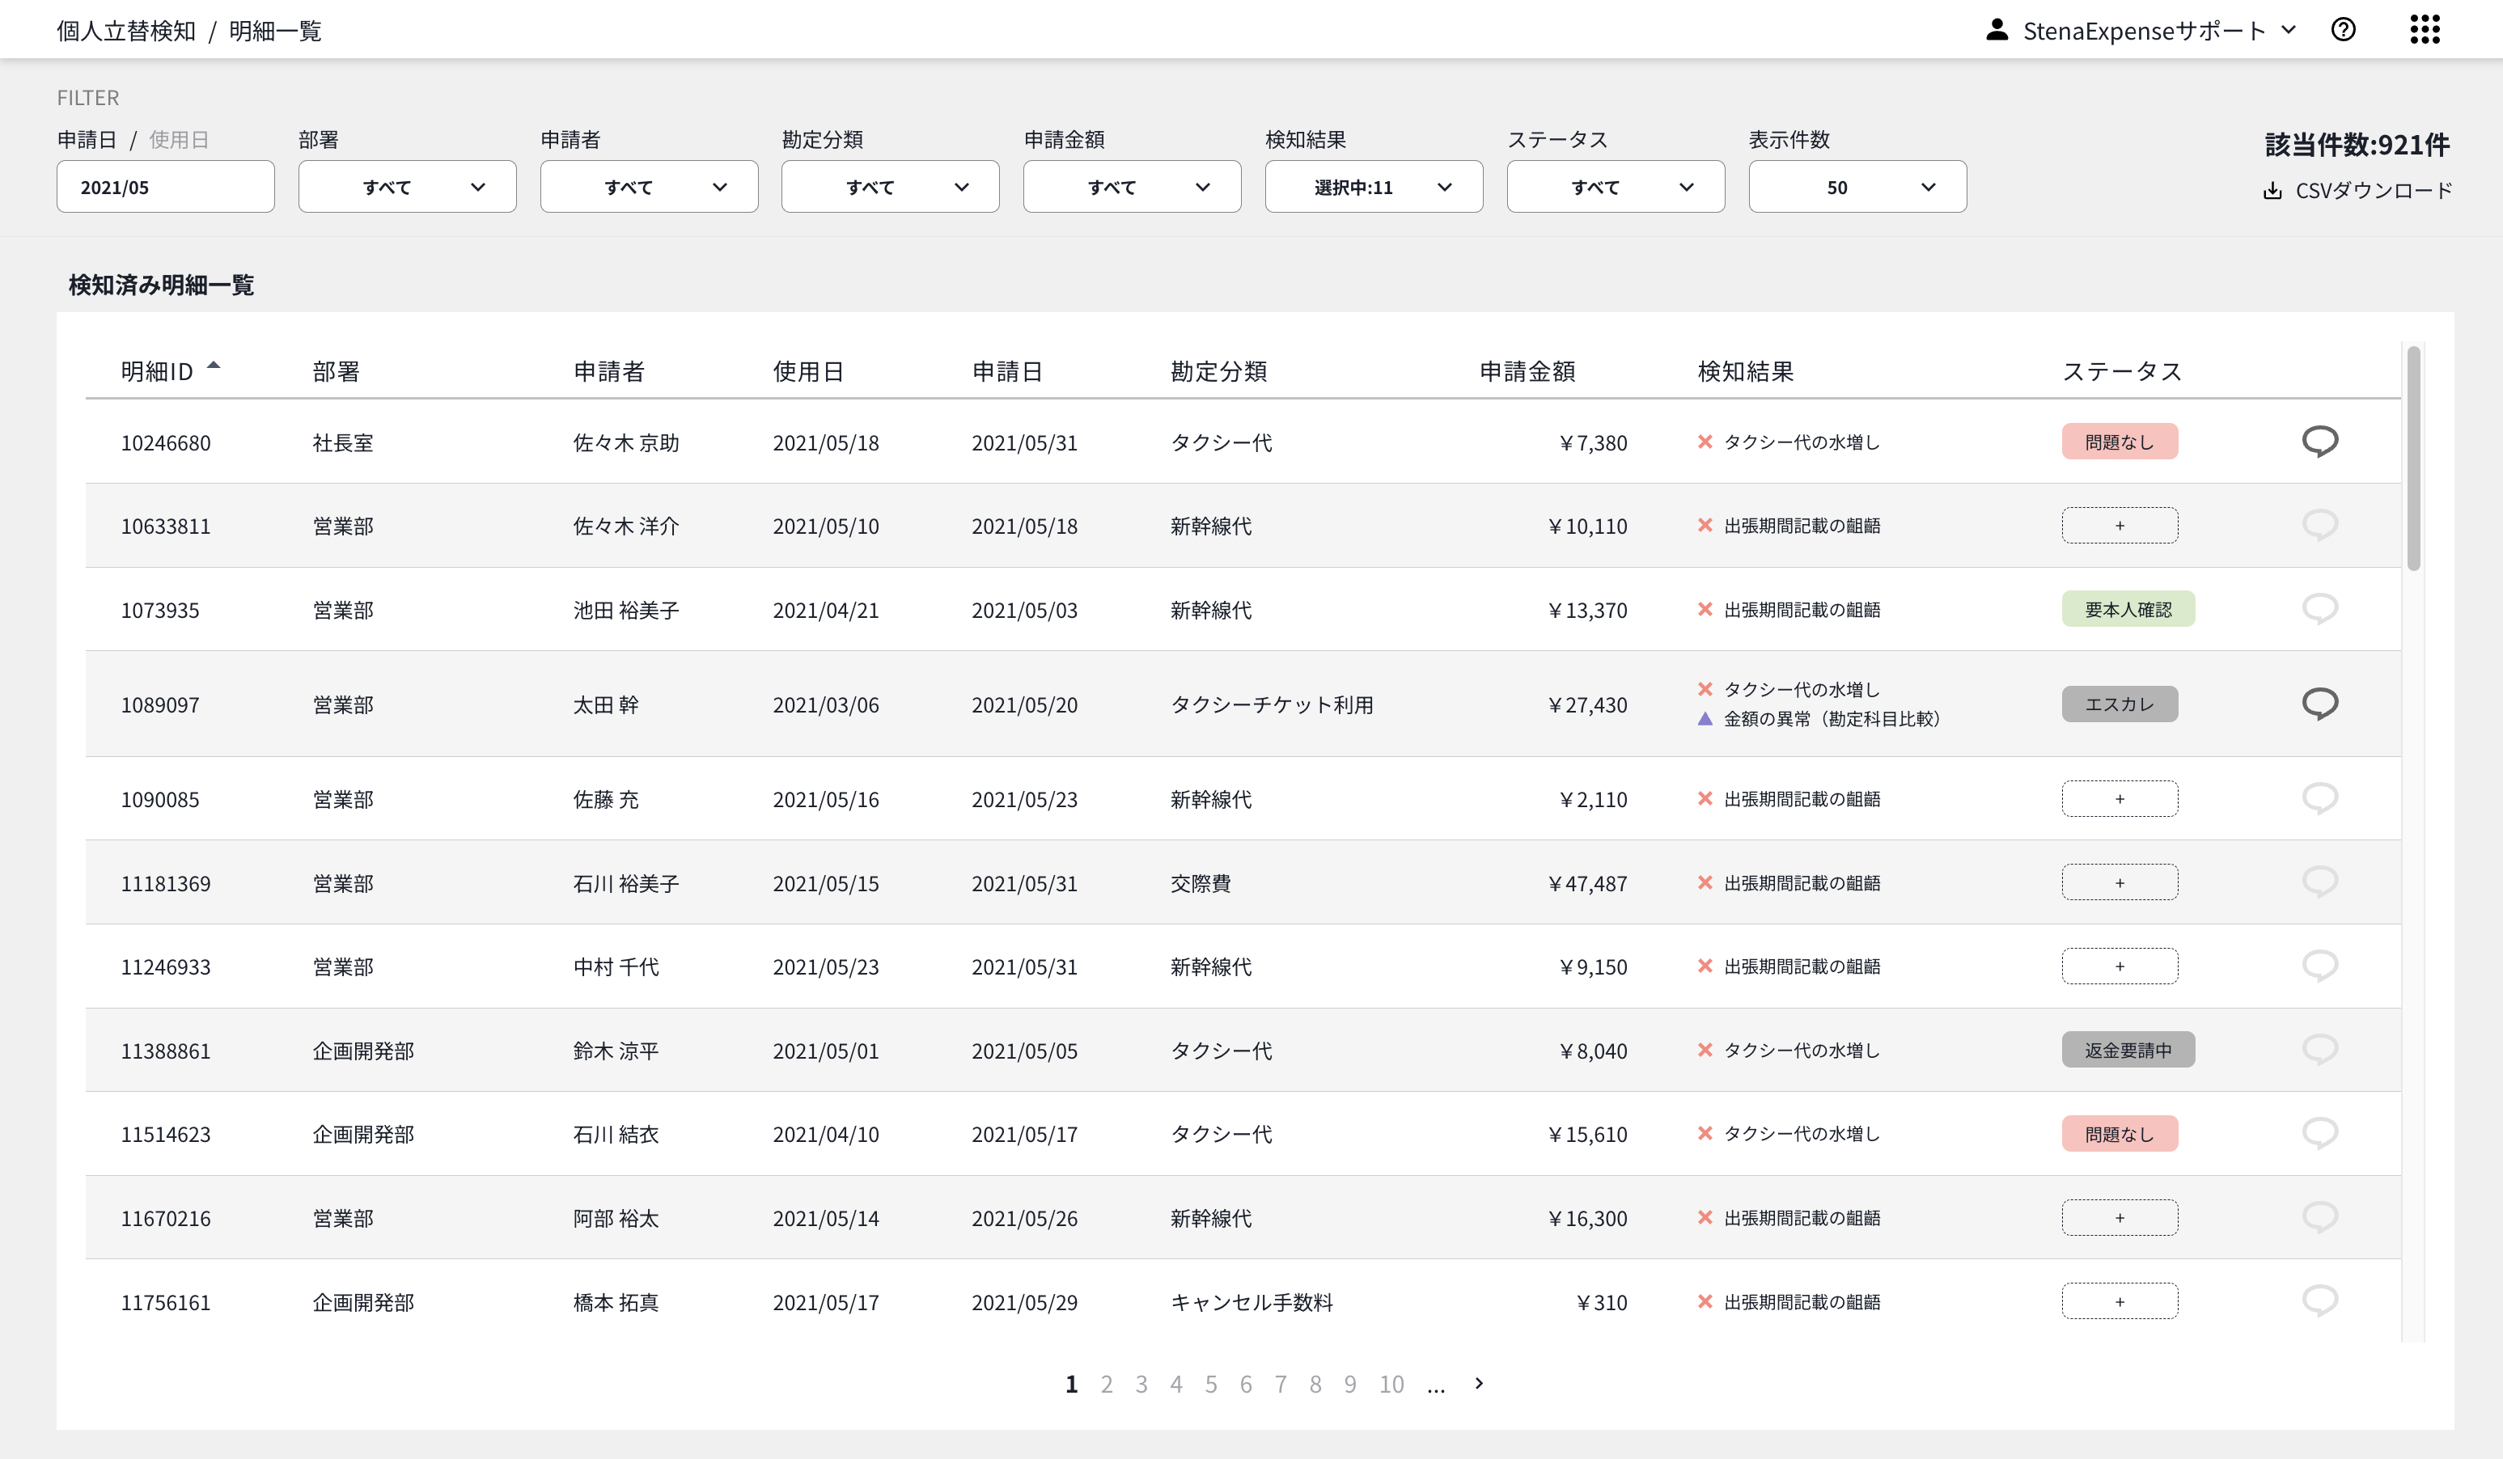
Task: Click the table vertical scrollbar
Action: [2414, 458]
